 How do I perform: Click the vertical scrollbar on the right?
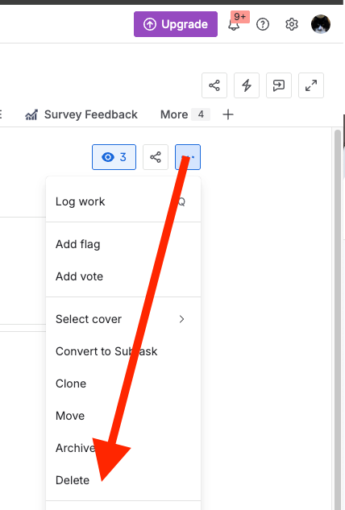coord(338,319)
